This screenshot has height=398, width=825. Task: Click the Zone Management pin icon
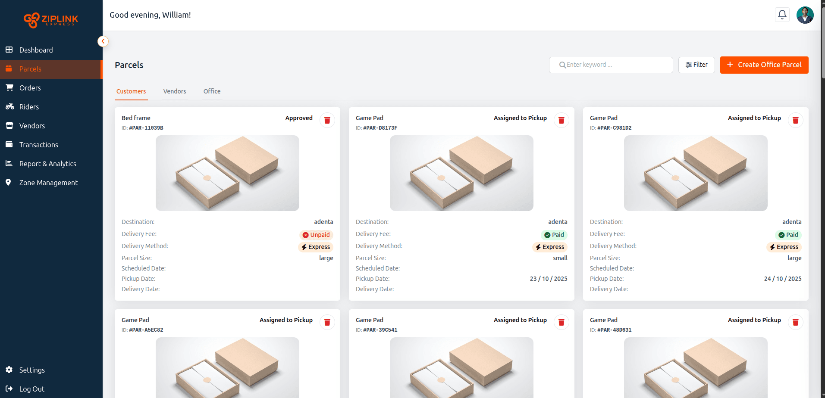tap(8, 182)
